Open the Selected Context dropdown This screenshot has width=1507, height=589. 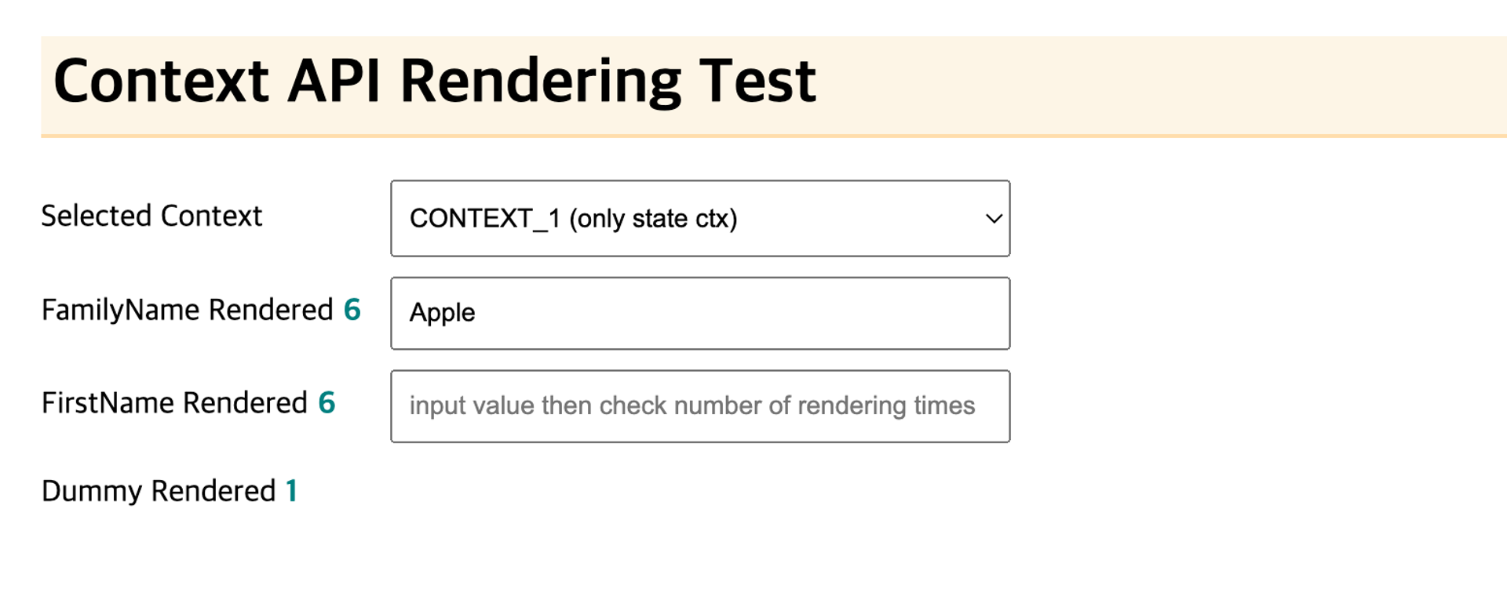pos(700,218)
